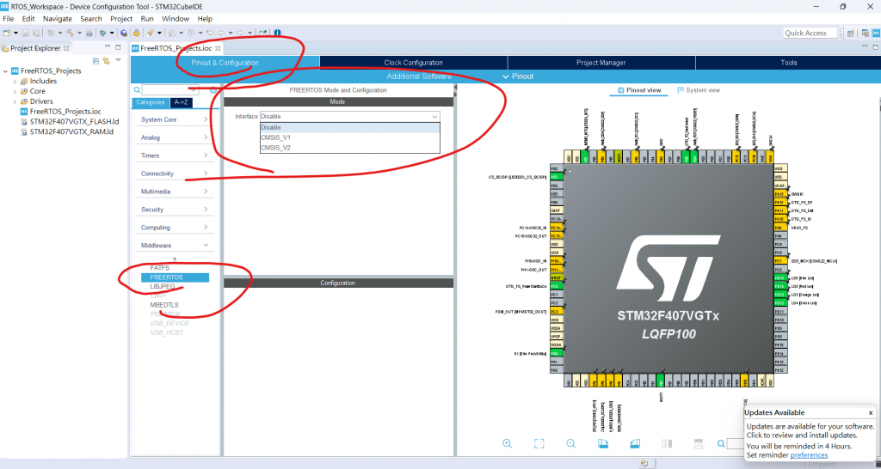
Task: Click the Save toolbar icon
Action: click(x=26, y=33)
